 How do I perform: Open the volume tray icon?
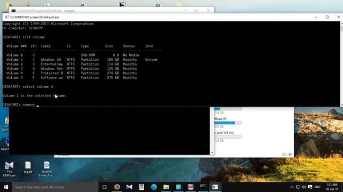point(304,187)
